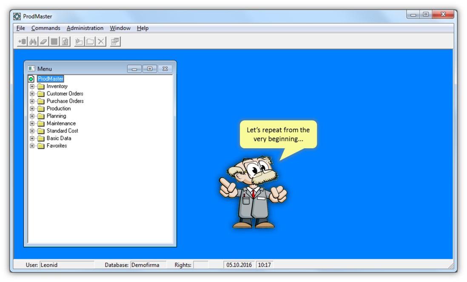Click the Inventory folder icon
The height and width of the screenshot is (282, 467).
pyautogui.click(x=41, y=86)
